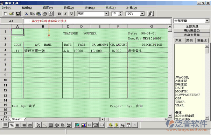Expand the 宋体 font dropdown
Viewport: 211px width, 135px height.
click(106, 14)
